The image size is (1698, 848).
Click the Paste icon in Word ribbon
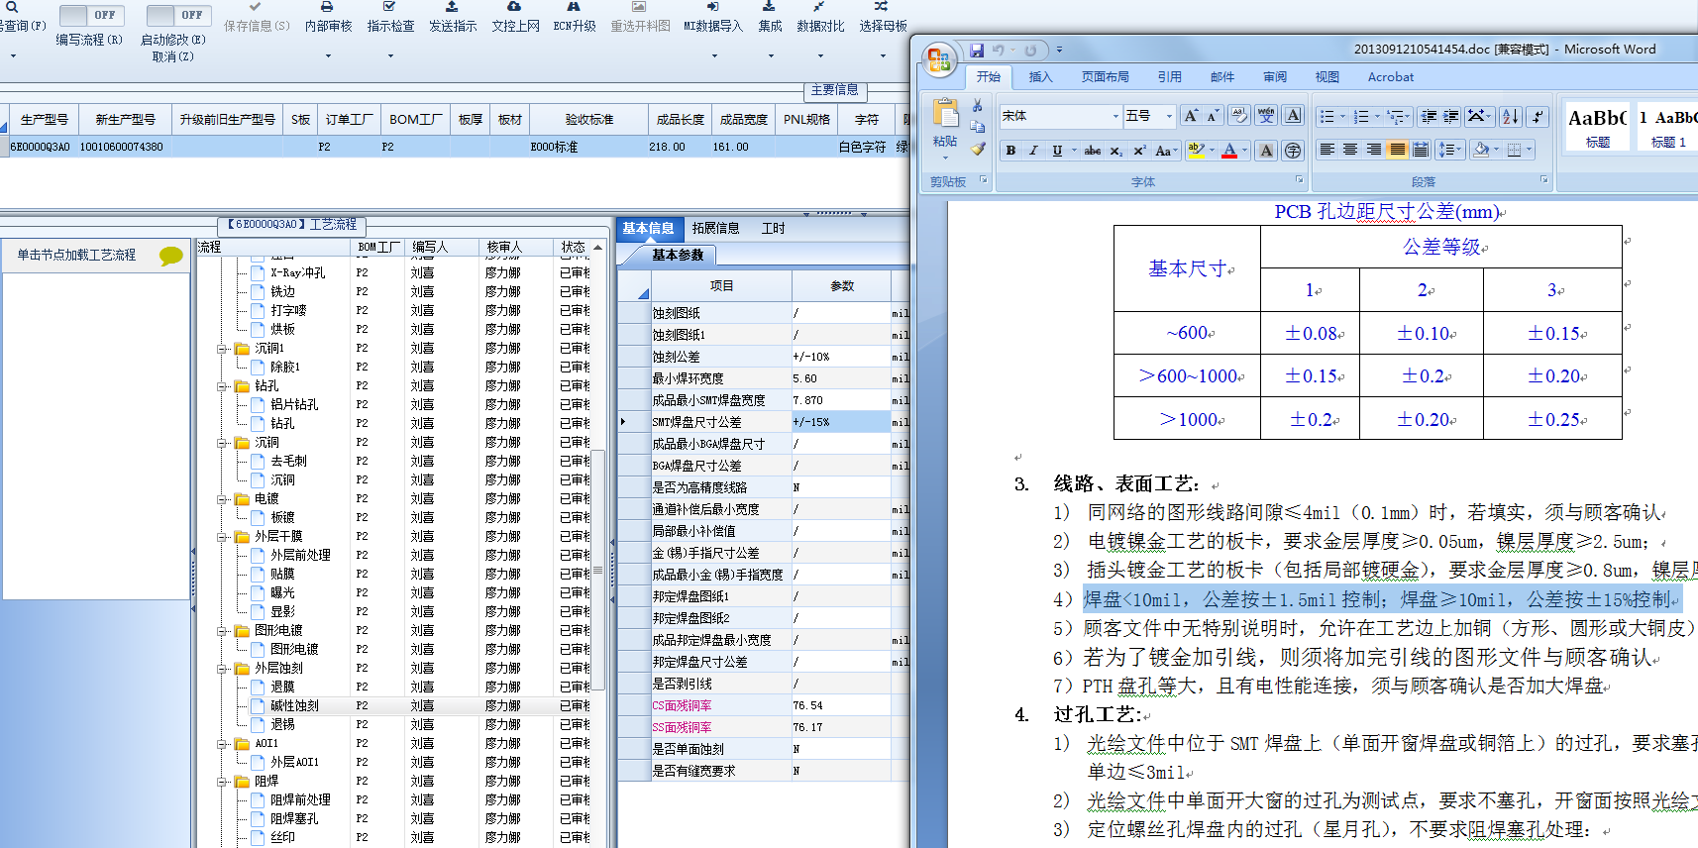(x=945, y=114)
